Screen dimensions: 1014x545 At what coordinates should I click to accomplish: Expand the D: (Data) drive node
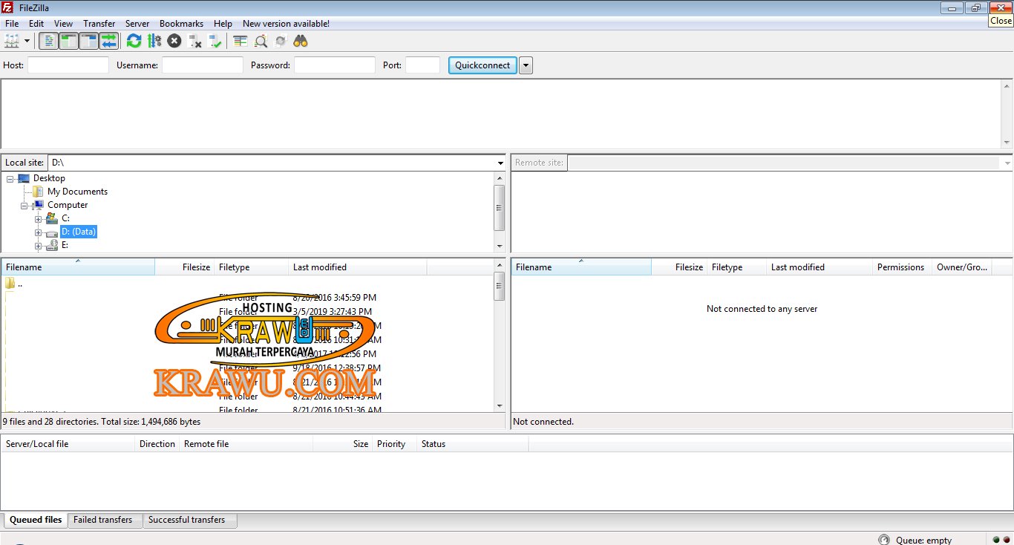39,232
